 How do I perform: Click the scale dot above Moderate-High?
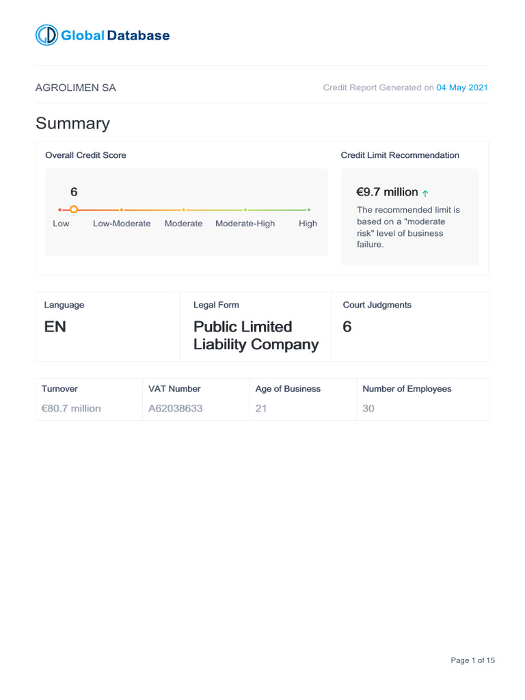(245, 210)
